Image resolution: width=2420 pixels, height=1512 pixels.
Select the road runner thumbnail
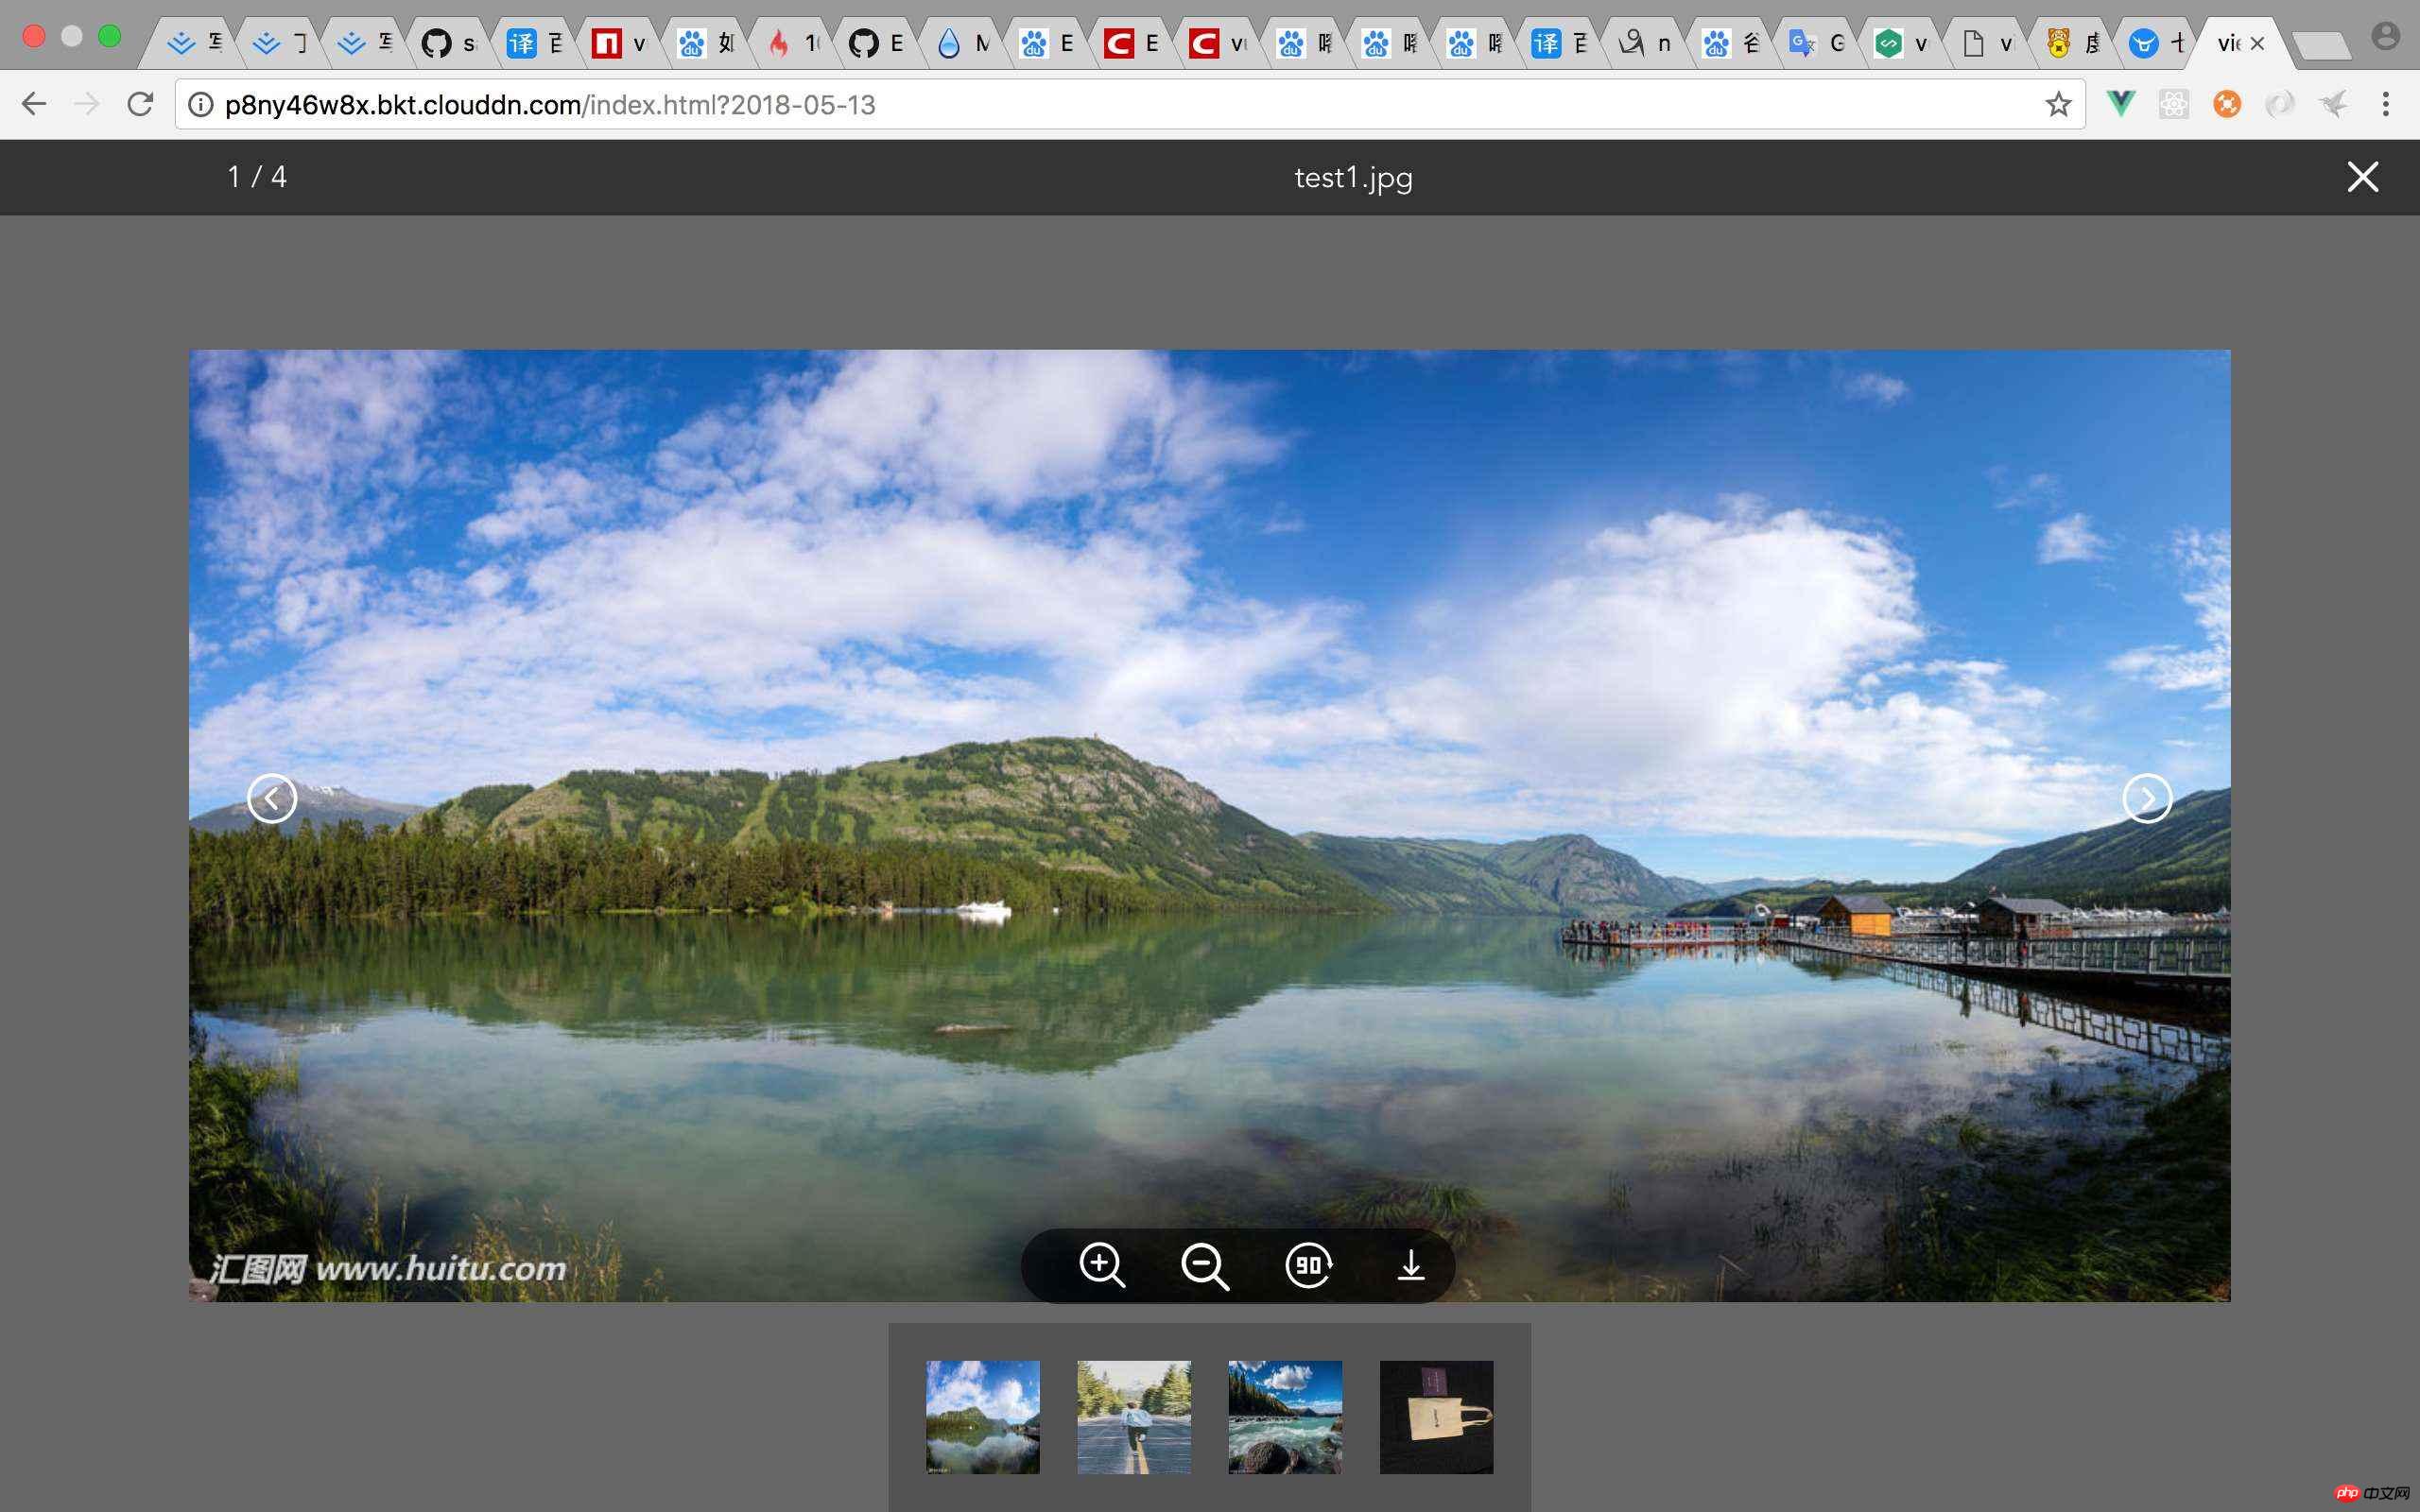pos(1134,1416)
